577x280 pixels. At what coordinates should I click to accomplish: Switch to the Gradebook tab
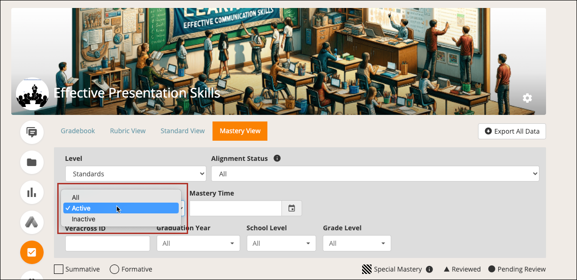click(x=78, y=131)
